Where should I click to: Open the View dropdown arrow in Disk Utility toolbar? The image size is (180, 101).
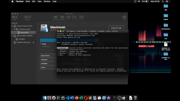[16, 17]
